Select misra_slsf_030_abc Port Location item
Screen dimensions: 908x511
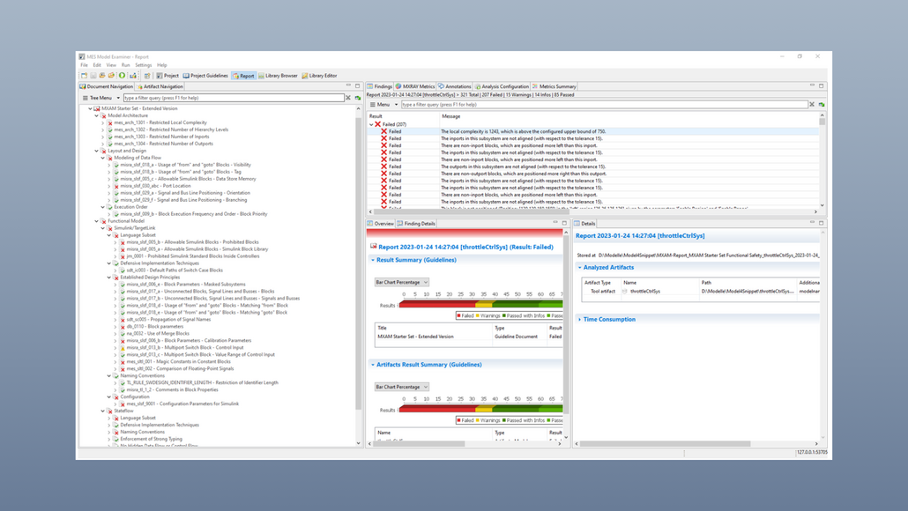155,186
